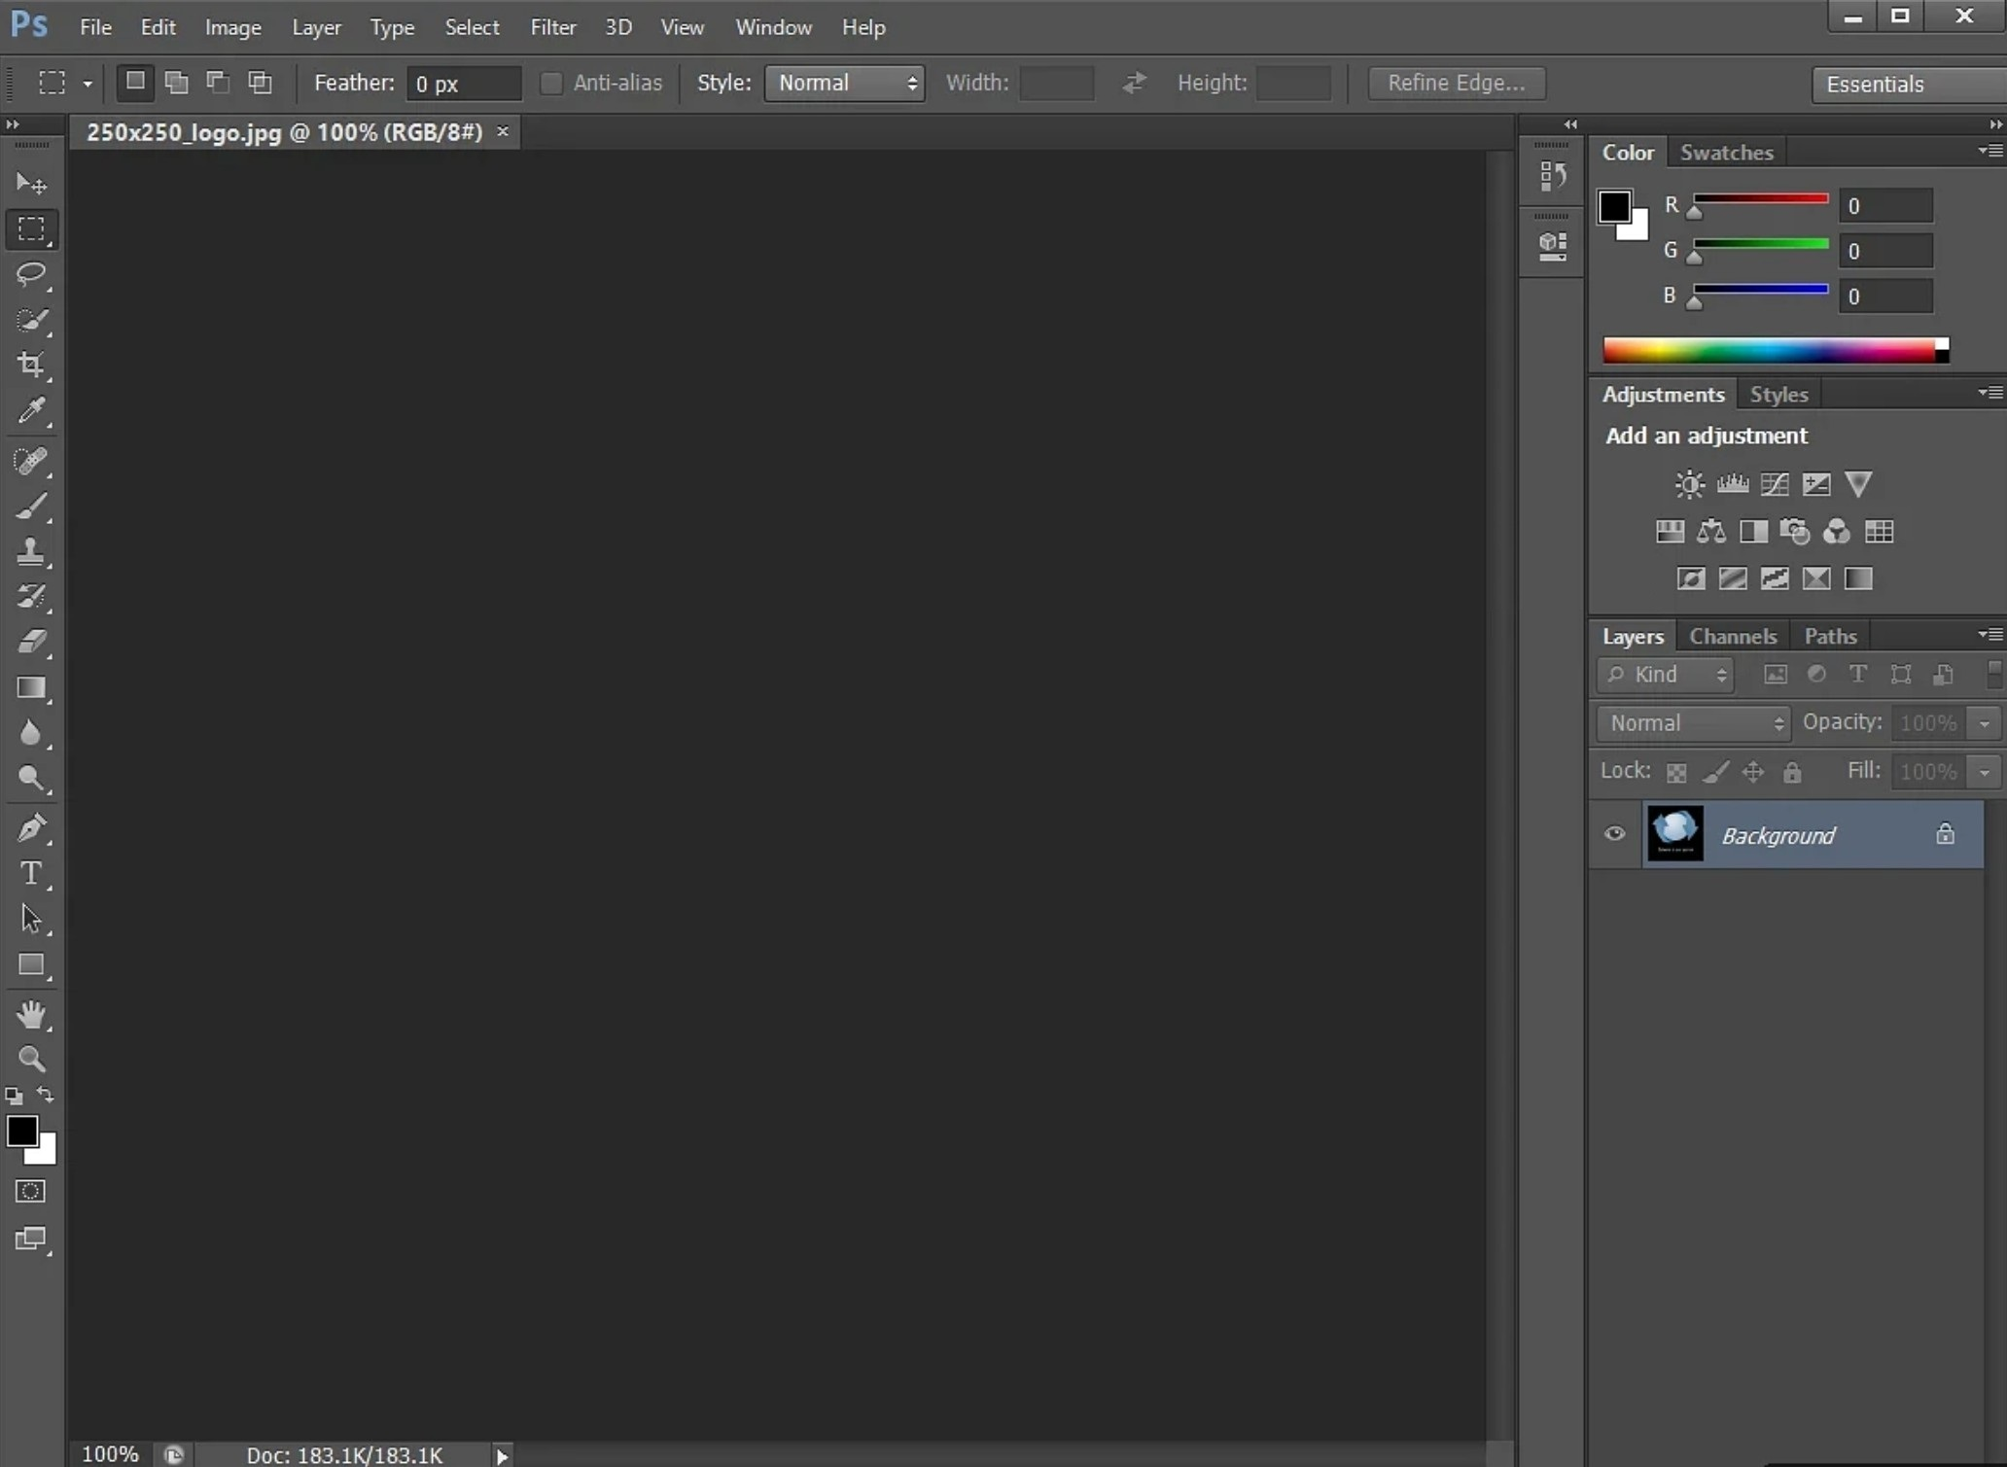
Task: Select the Blur tool
Action: point(31,733)
